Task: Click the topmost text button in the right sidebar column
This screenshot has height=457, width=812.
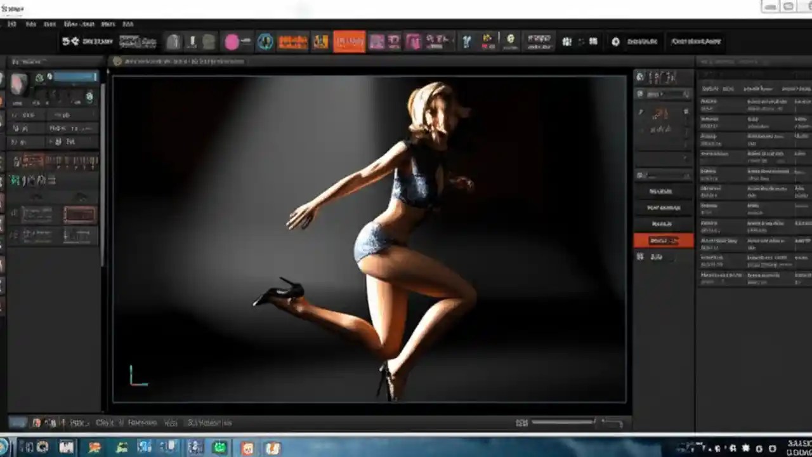Action: coord(664,190)
